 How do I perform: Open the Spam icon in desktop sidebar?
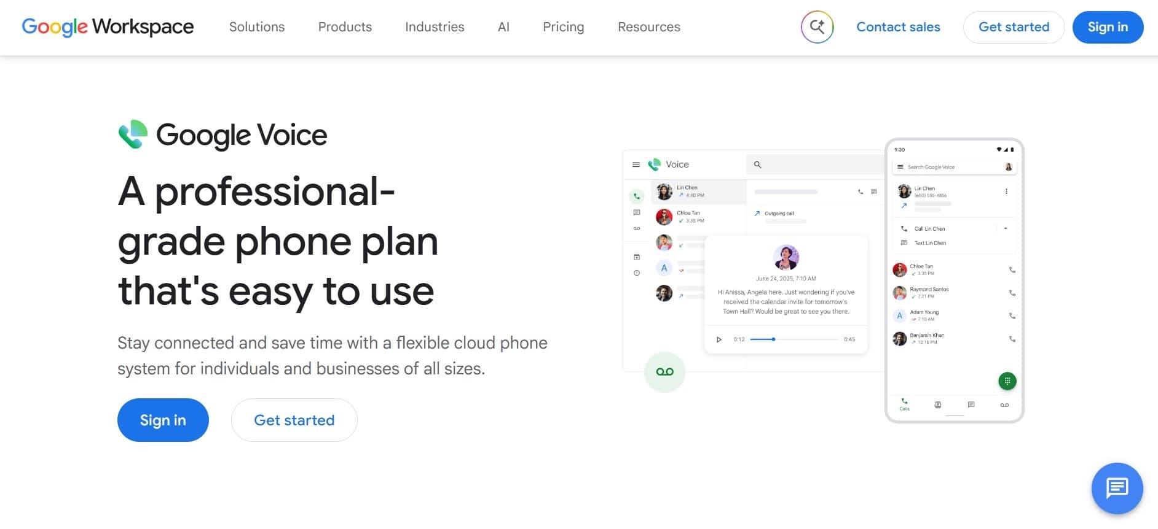pyautogui.click(x=637, y=273)
